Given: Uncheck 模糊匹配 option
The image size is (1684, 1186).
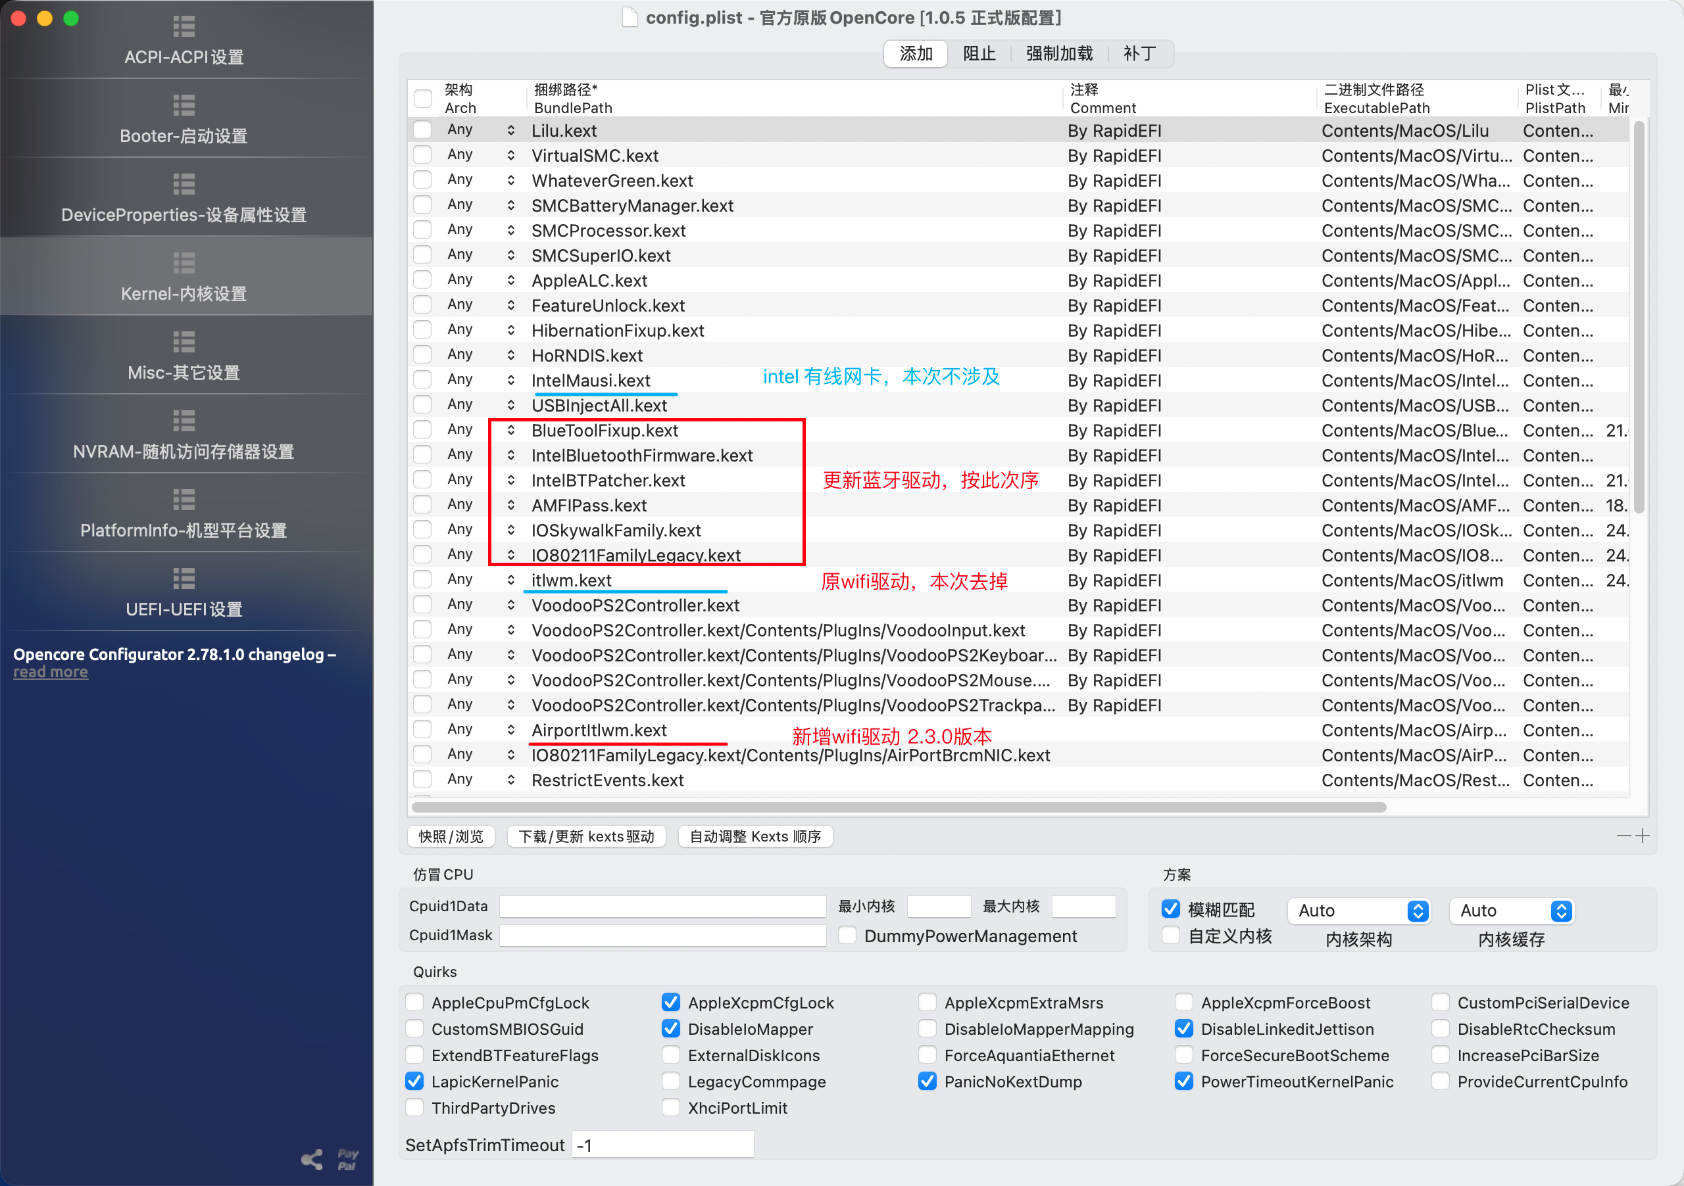Looking at the screenshot, I should click(x=1171, y=909).
